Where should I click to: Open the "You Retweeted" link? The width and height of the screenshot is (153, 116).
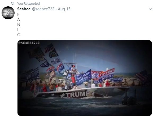(x=28, y=4)
